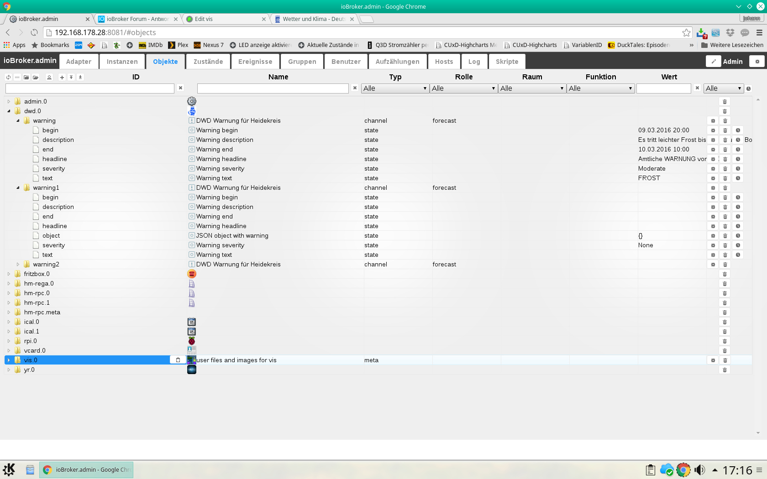Switch to the Edit vis browser tab
This screenshot has height=479, width=767.
[x=226, y=19]
